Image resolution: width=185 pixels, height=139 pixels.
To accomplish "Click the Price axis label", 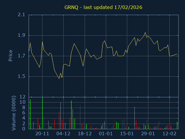I will (x=11, y=56).
